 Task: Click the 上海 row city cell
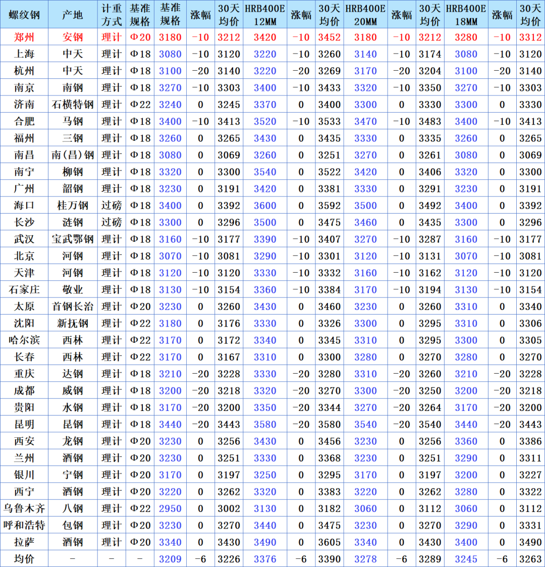[x=24, y=54]
